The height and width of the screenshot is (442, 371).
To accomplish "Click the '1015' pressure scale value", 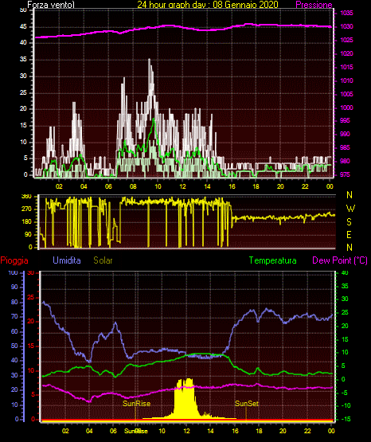I will [346, 67].
